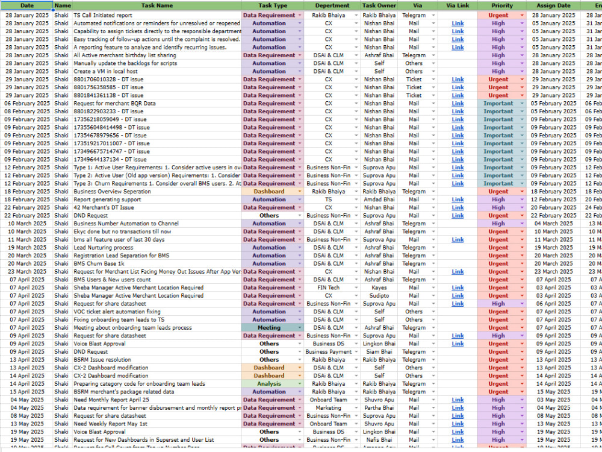Viewport: 602px width, 452px height.
Task: Open Depertment dropdown showing Business Payment
Action: point(356,352)
